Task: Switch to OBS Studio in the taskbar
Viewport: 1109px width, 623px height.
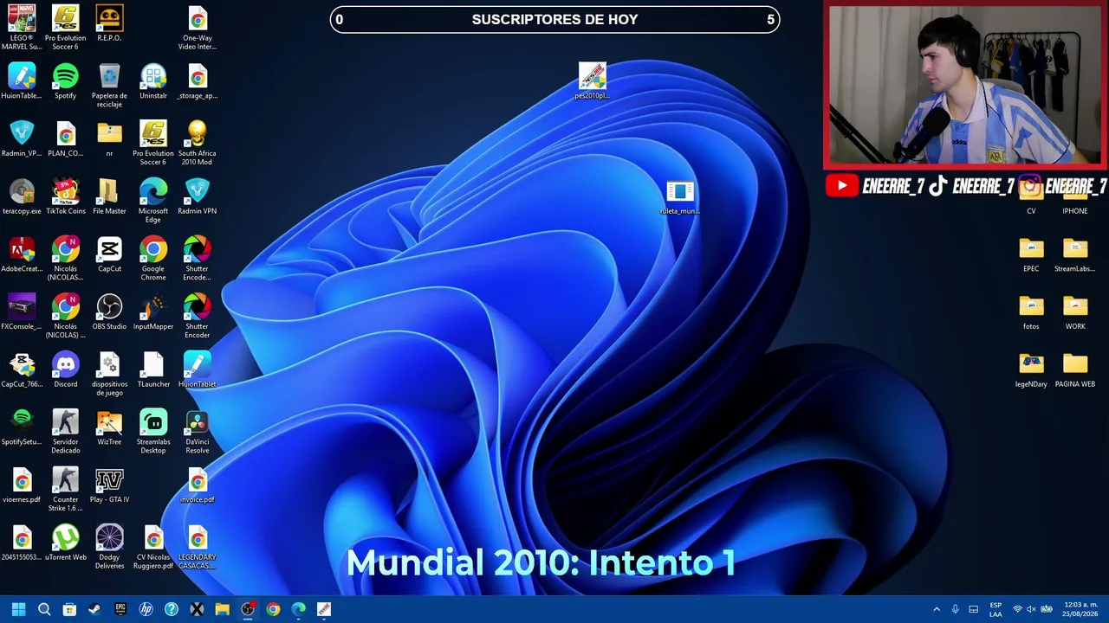Action: 248,609
